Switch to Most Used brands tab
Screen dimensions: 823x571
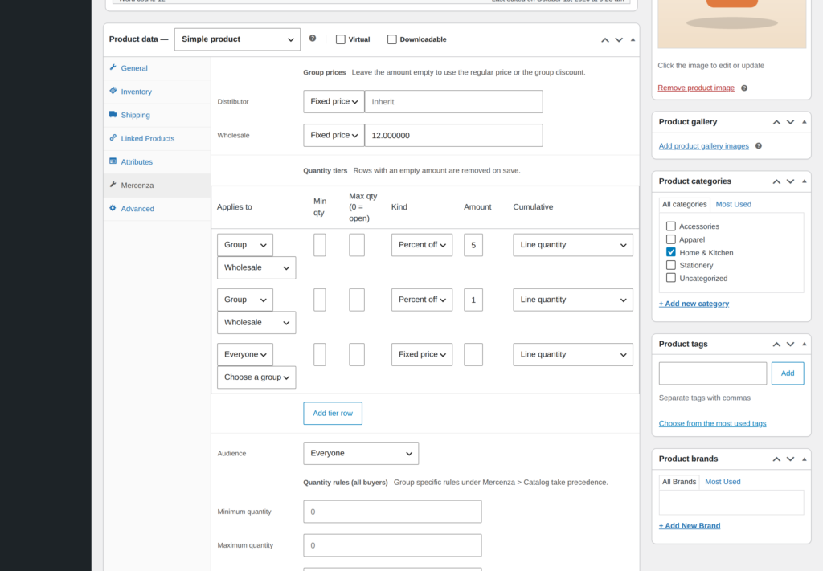723,481
